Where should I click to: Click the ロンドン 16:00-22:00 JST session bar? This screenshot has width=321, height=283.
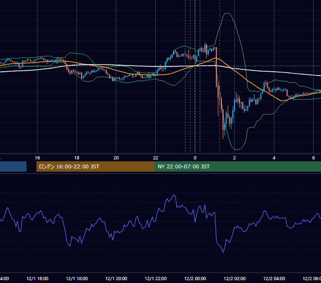[x=95, y=166]
